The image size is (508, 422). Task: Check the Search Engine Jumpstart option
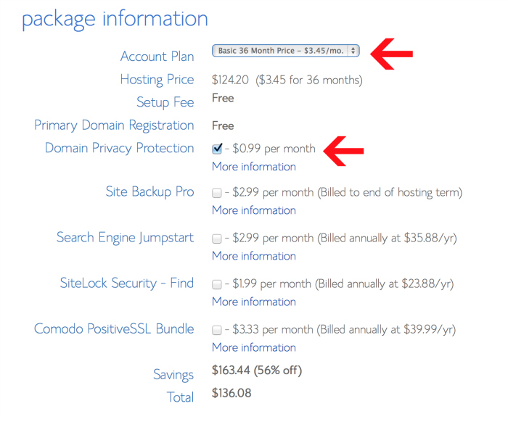[x=217, y=239]
